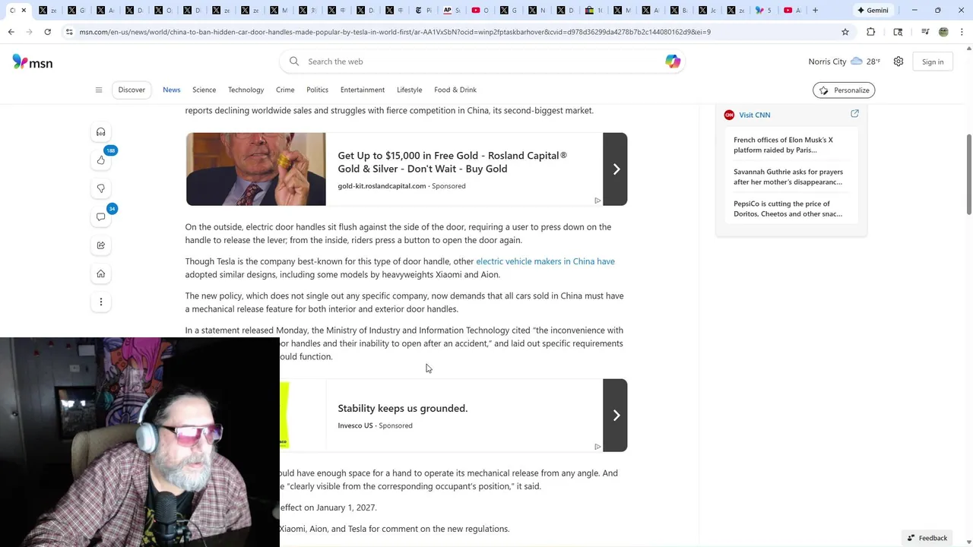Select the News tab
Screen dimensions: 973x547
[x=172, y=90]
